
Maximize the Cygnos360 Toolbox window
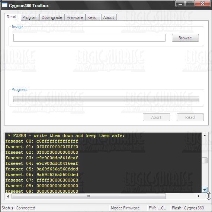pos(190,4)
